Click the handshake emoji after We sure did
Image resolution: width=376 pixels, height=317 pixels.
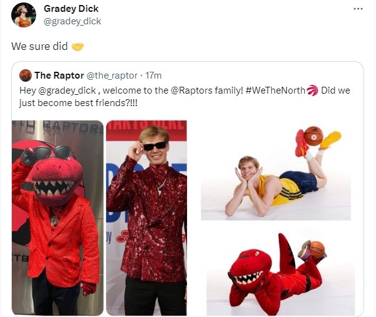[x=78, y=47]
